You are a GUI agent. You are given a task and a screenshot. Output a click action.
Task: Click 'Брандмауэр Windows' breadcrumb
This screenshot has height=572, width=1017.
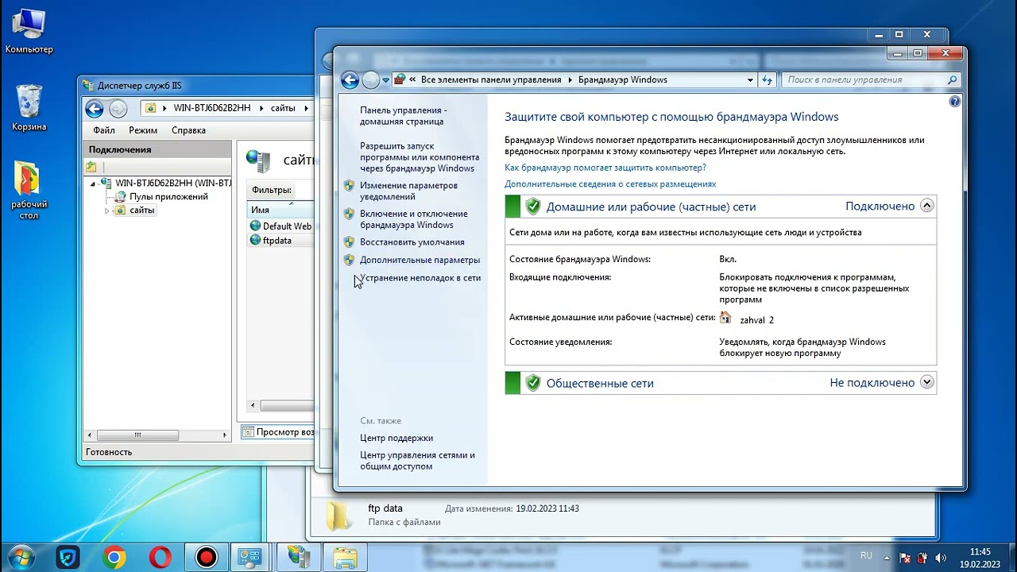tap(623, 80)
